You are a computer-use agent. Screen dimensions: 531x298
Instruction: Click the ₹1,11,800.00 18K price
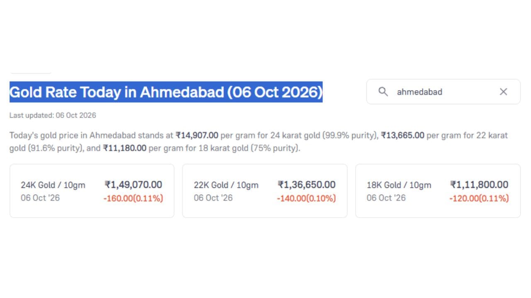point(479,185)
